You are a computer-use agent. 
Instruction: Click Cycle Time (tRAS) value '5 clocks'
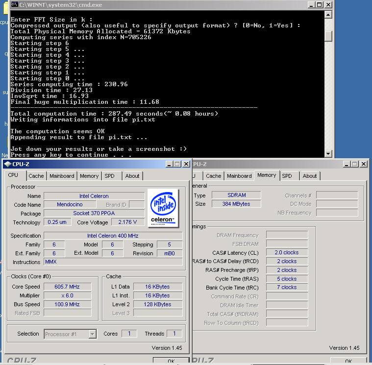pyautogui.click(x=287, y=279)
